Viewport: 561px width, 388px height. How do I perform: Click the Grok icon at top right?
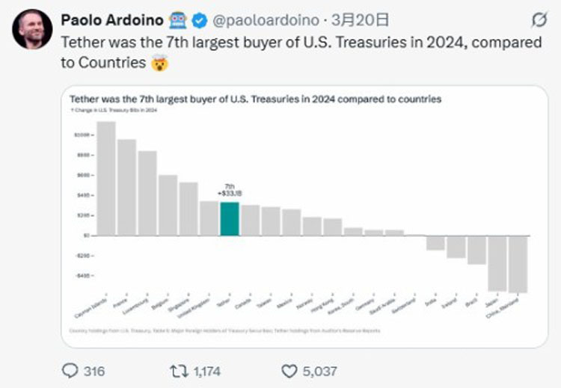(536, 20)
